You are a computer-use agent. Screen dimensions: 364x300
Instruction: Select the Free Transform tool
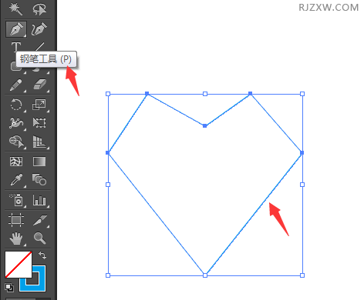[x=39, y=123]
